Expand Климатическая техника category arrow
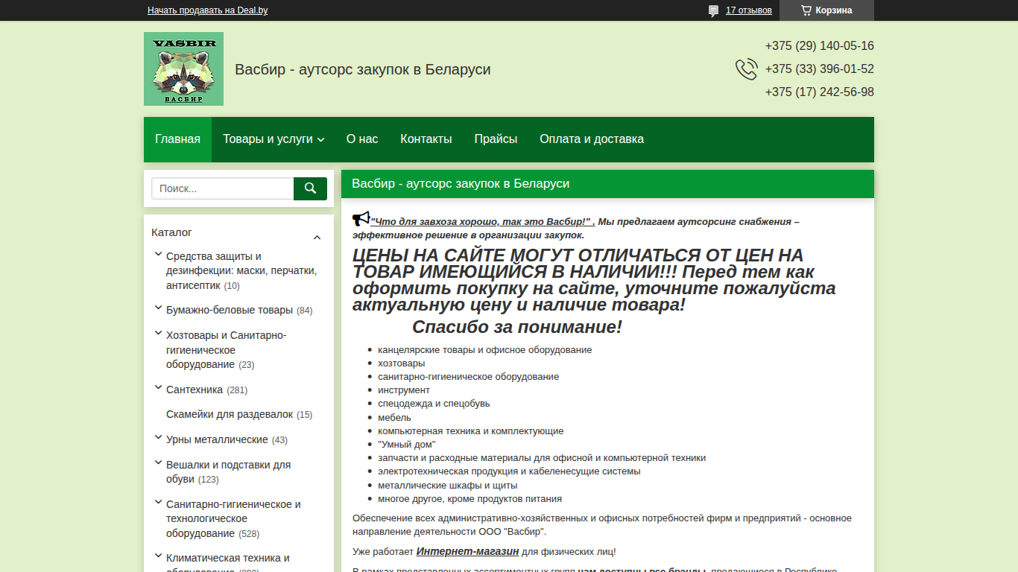This screenshot has width=1018, height=572. click(158, 556)
